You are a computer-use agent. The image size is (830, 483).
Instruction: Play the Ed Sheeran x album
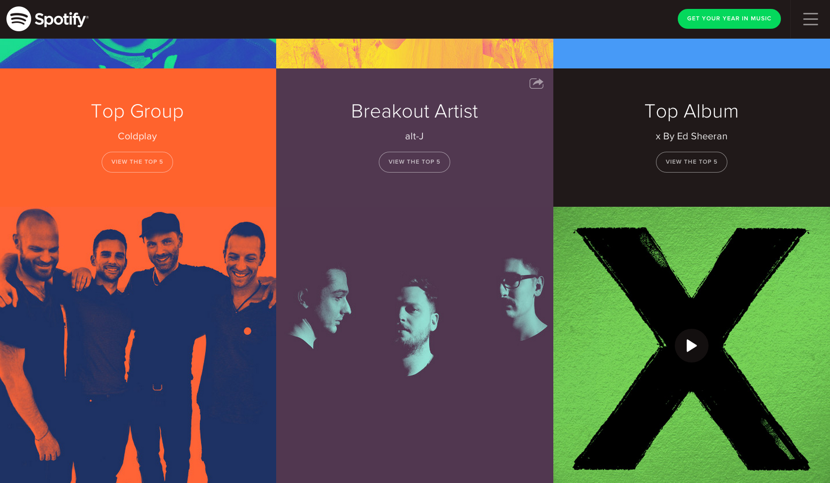(x=691, y=346)
